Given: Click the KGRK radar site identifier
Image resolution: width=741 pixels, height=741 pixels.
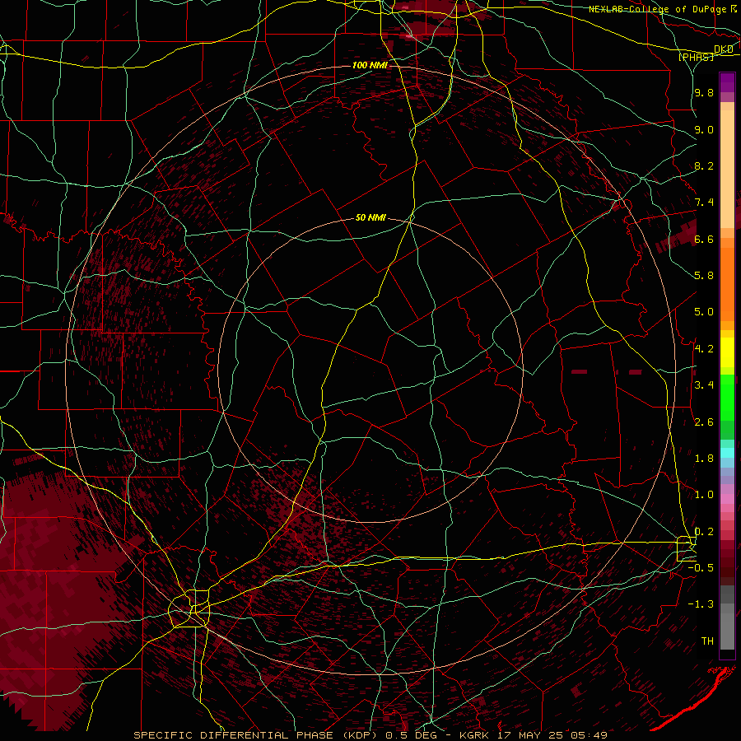Looking at the screenshot, I should [475, 735].
